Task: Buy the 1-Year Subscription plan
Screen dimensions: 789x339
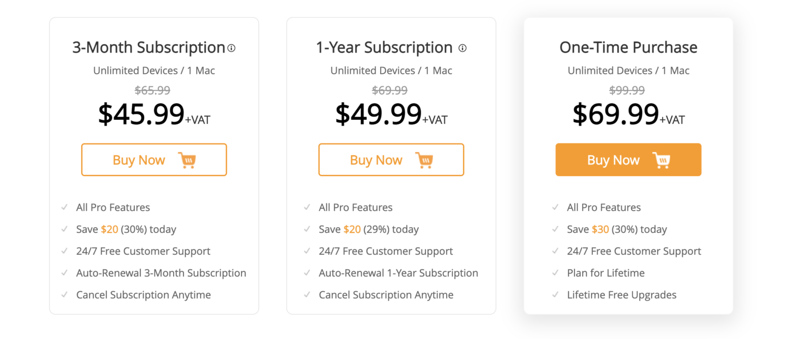Action: coord(391,160)
